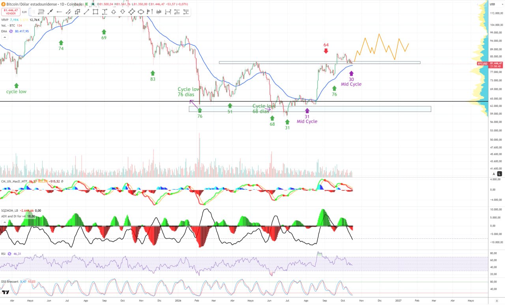Select the rotated rectangle polygon tool

132,12
